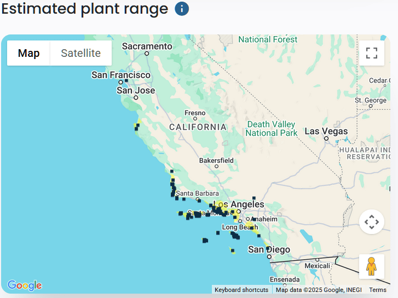Click the Santa Barbara label
Screen dimensions: 398x298
pos(197,193)
